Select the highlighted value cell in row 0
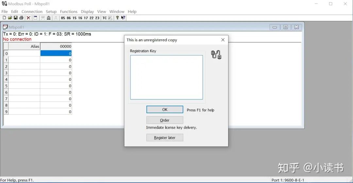The height and width of the screenshot is (183, 353). point(56,53)
